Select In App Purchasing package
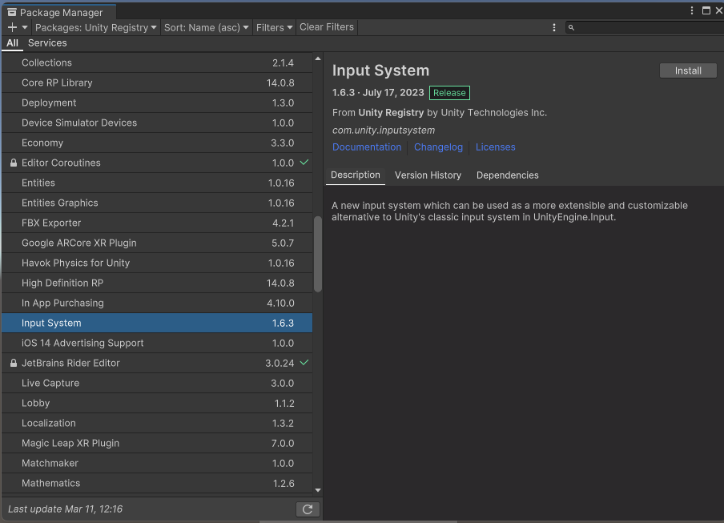 157,303
